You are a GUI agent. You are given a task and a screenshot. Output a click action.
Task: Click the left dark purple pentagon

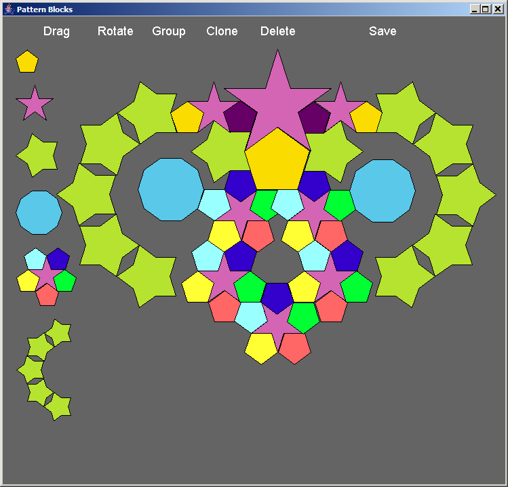[x=240, y=117]
